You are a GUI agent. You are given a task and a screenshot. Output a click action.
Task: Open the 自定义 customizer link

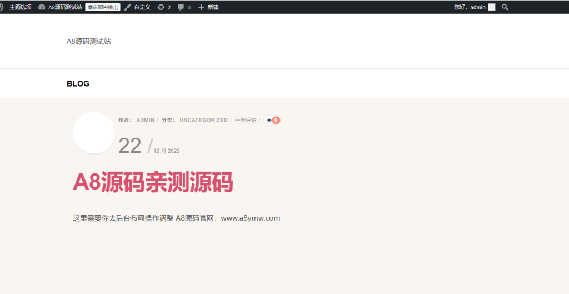[142, 7]
